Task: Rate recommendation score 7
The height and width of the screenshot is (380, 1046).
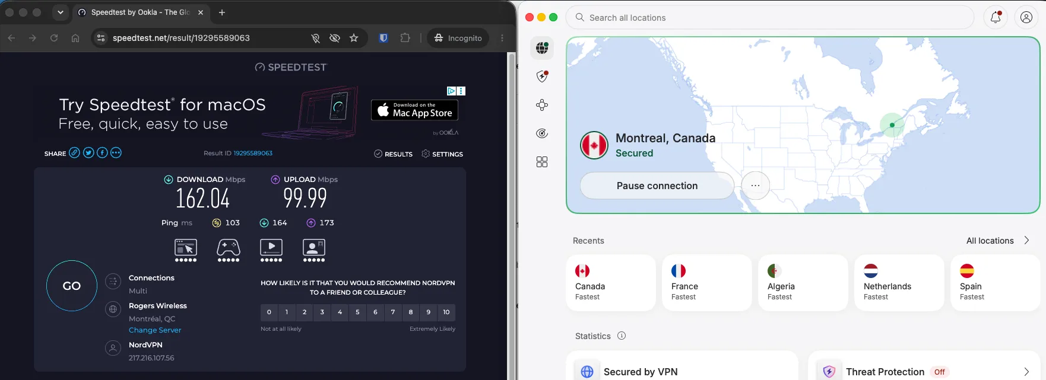Action: click(x=393, y=312)
